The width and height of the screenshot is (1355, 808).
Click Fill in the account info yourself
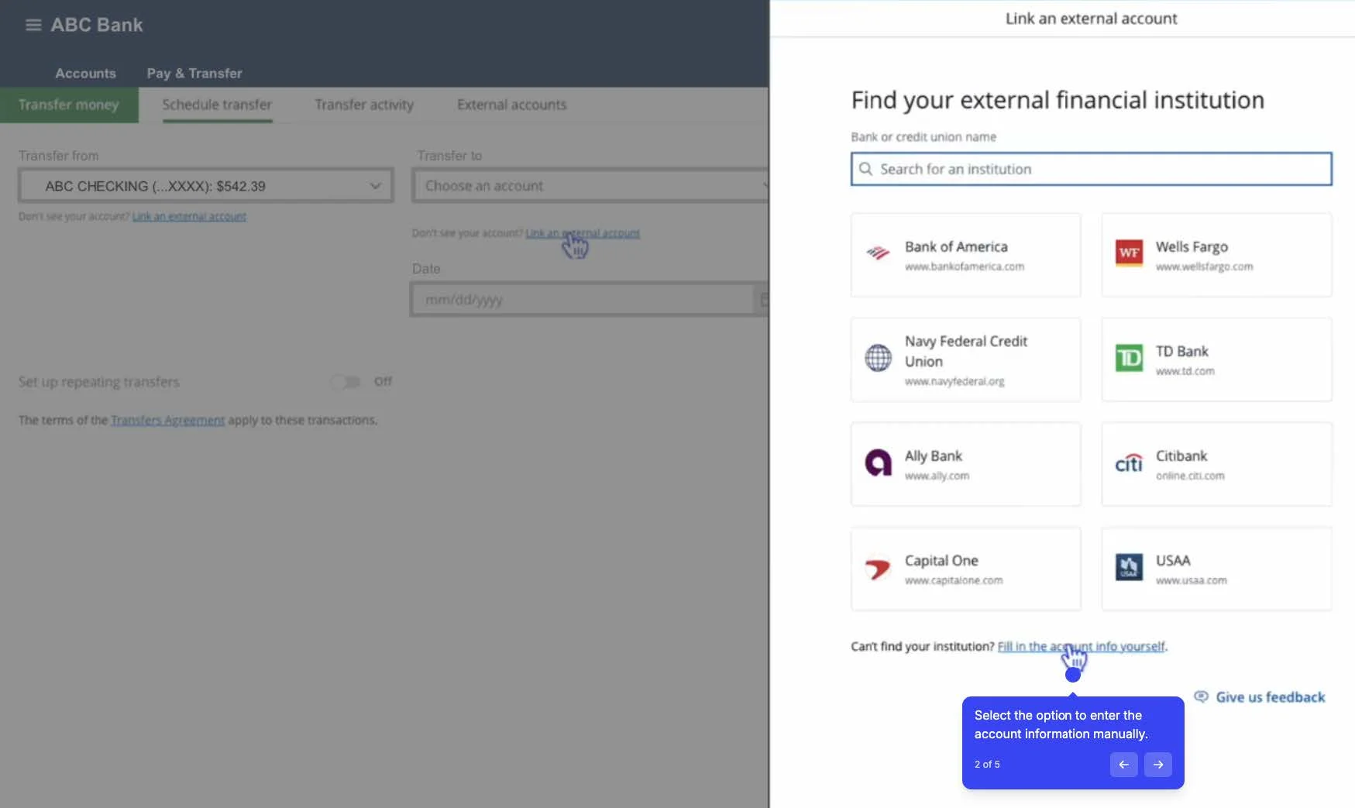pyautogui.click(x=1081, y=646)
